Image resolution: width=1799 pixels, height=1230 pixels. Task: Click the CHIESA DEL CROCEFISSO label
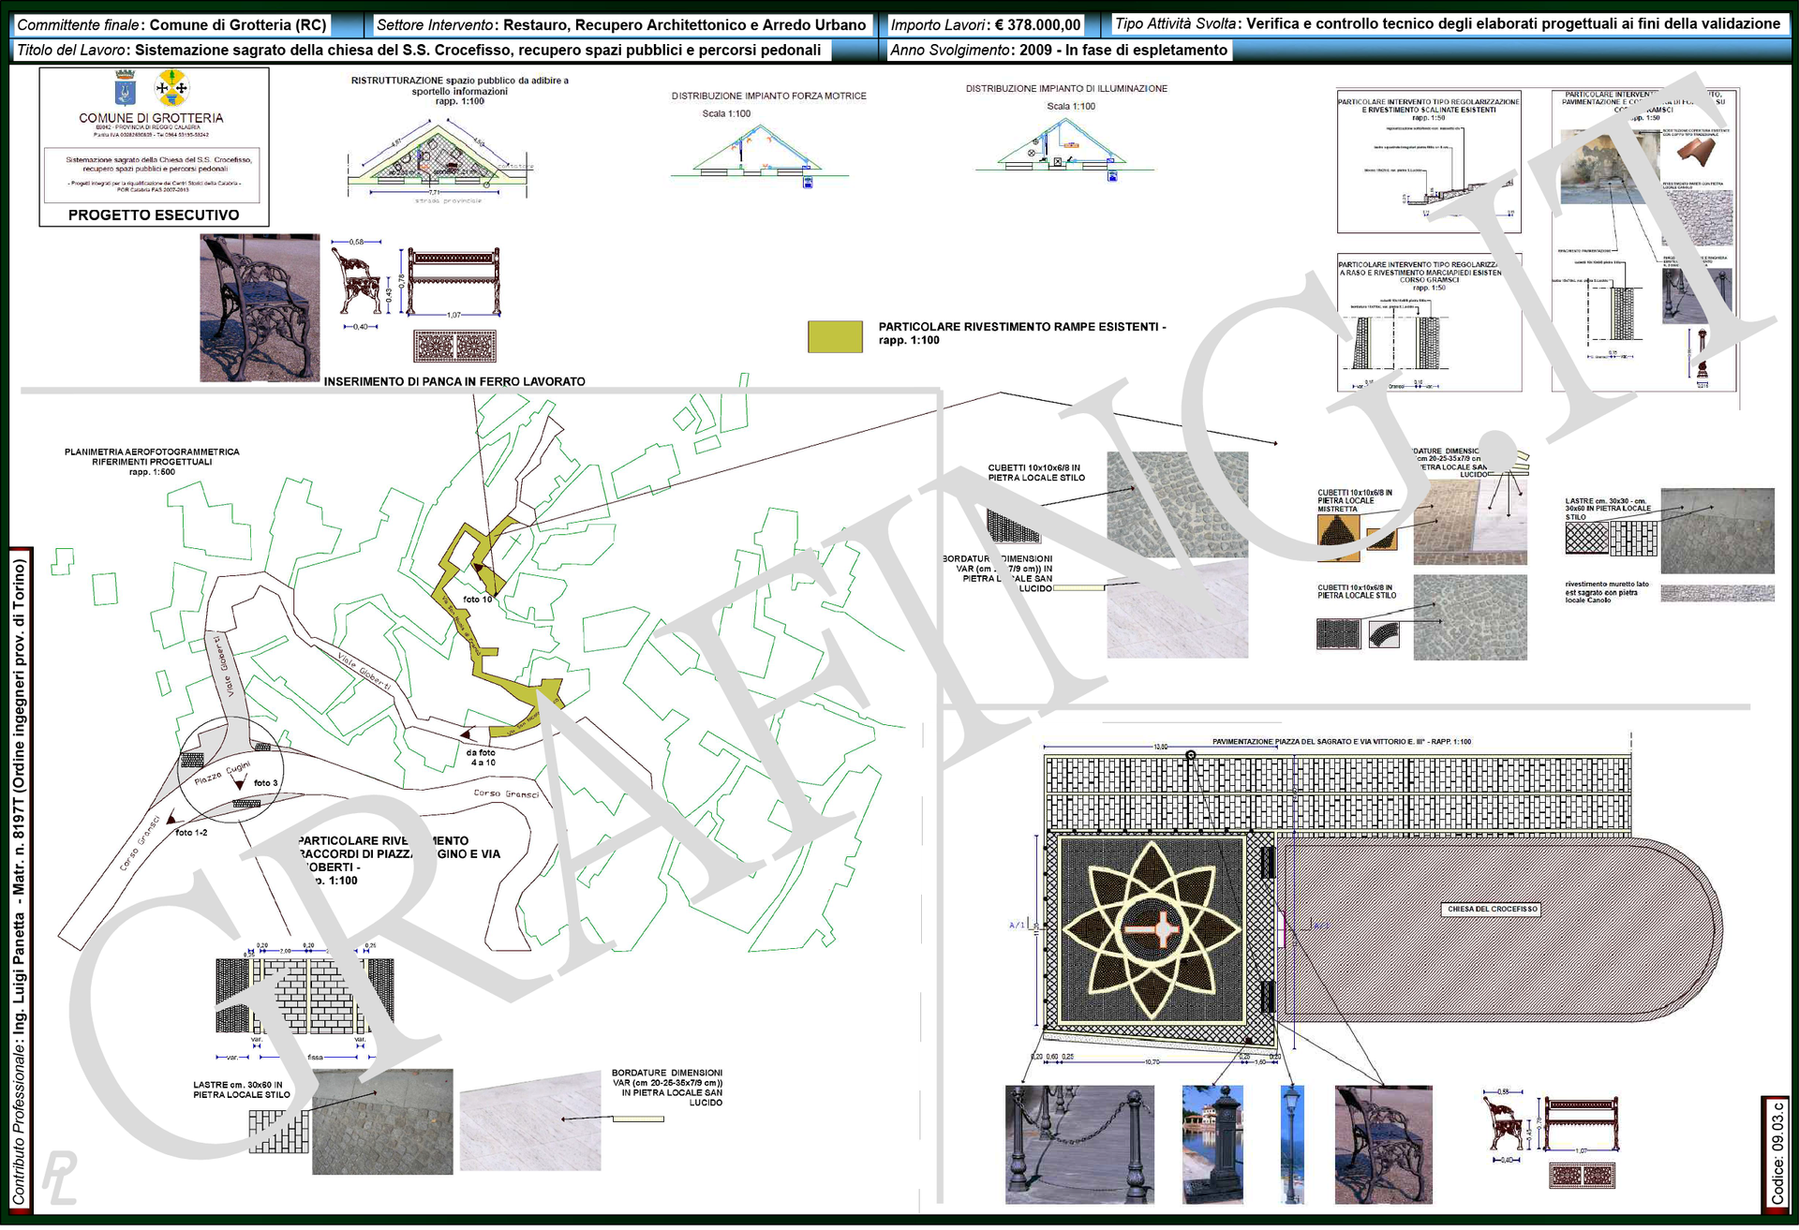pyautogui.click(x=1492, y=910)
